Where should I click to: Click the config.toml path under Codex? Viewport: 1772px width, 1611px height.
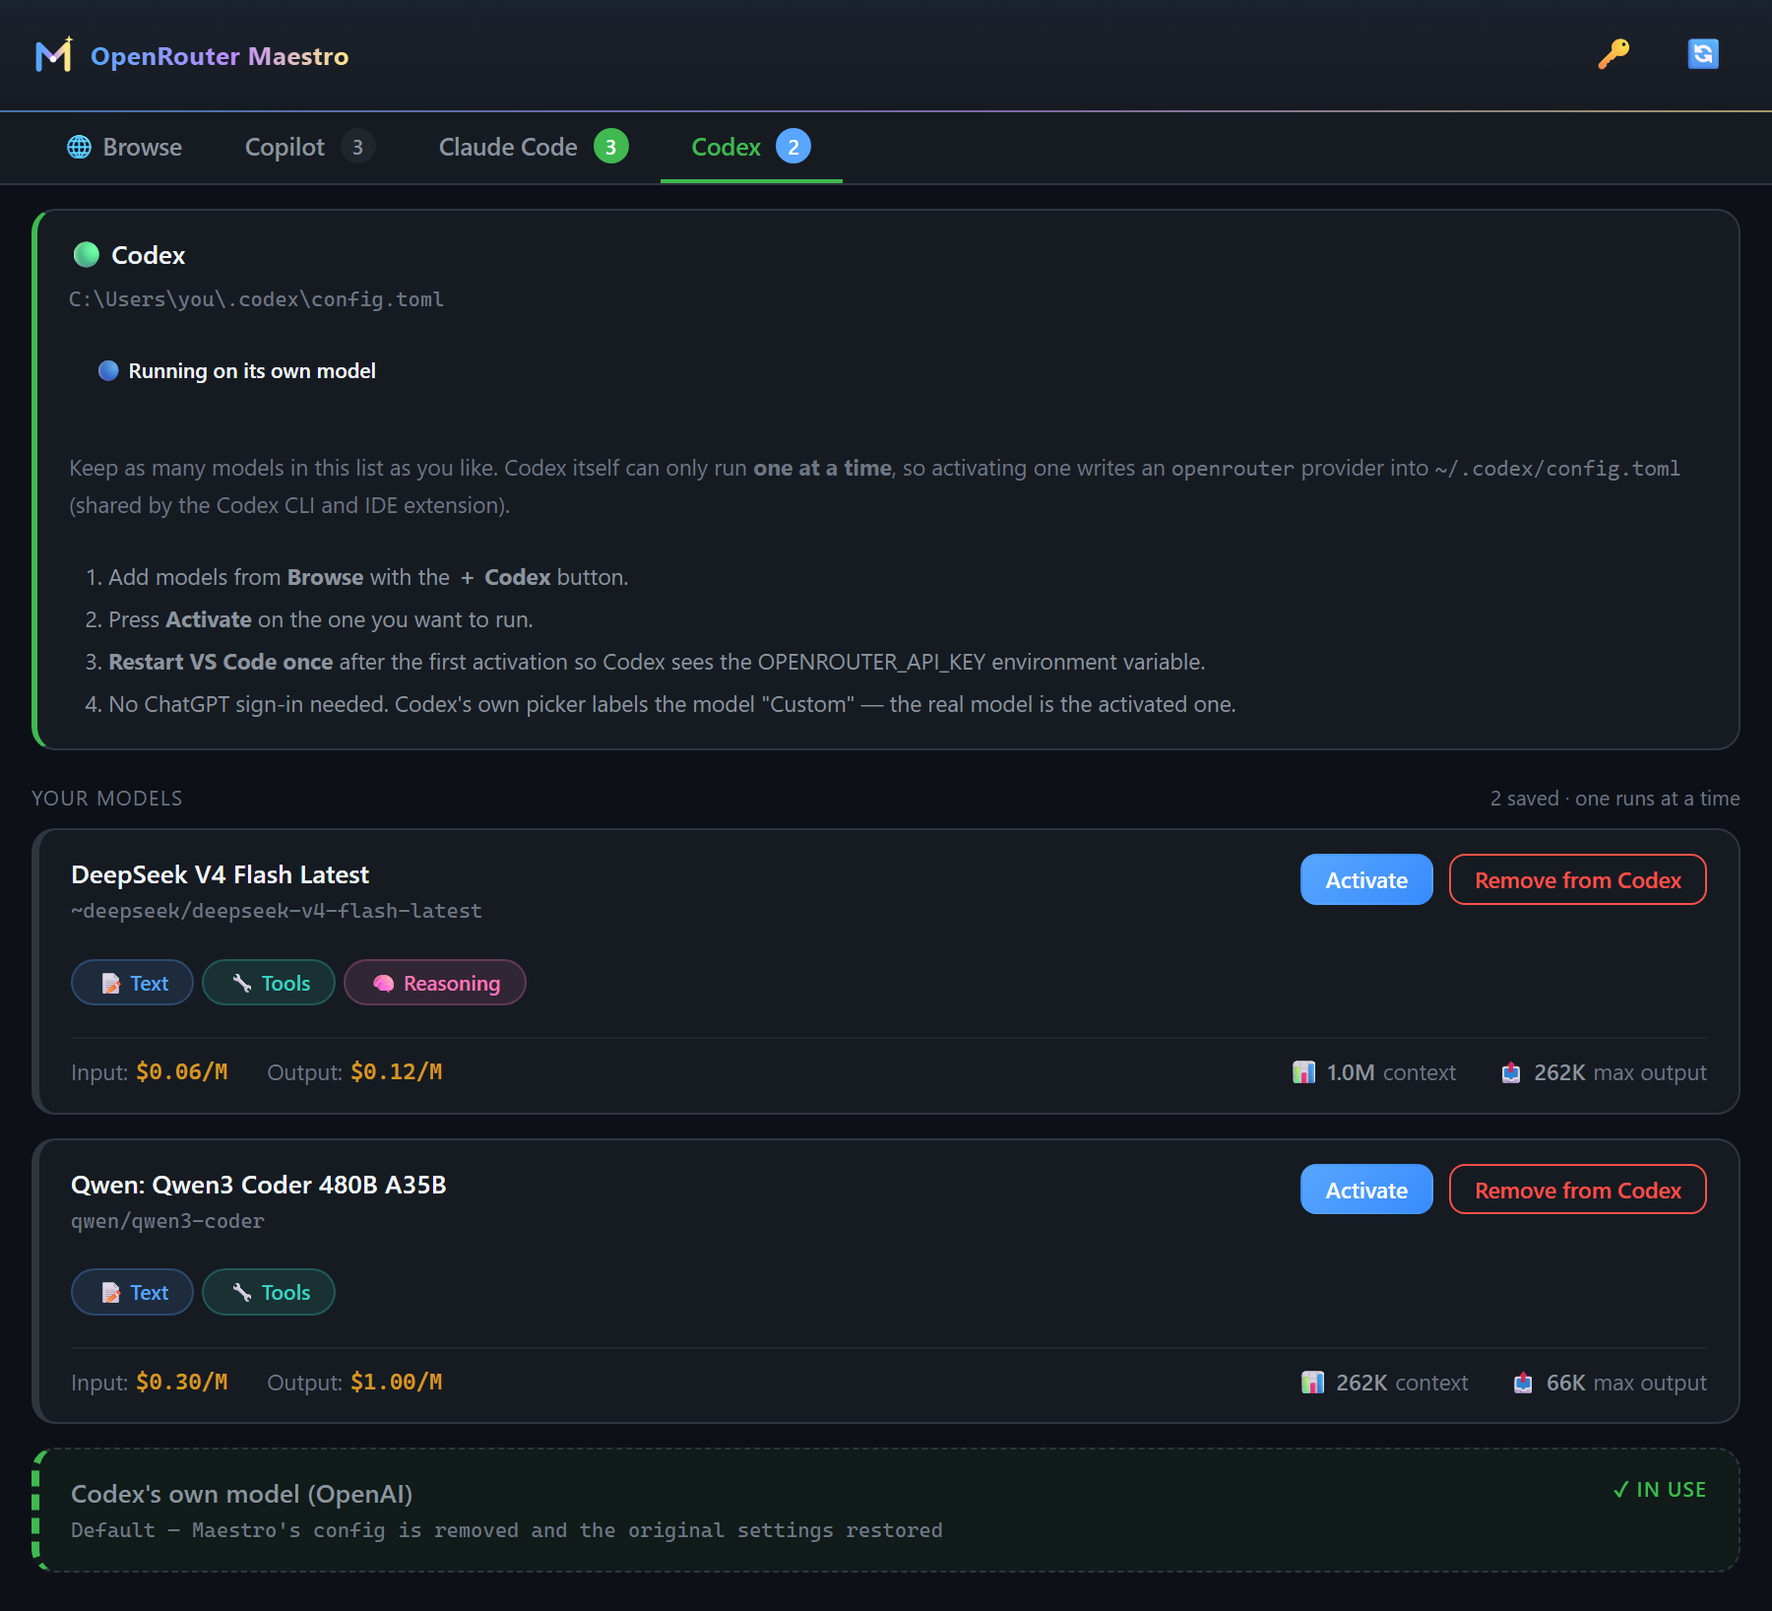click(x=256, y=299)
